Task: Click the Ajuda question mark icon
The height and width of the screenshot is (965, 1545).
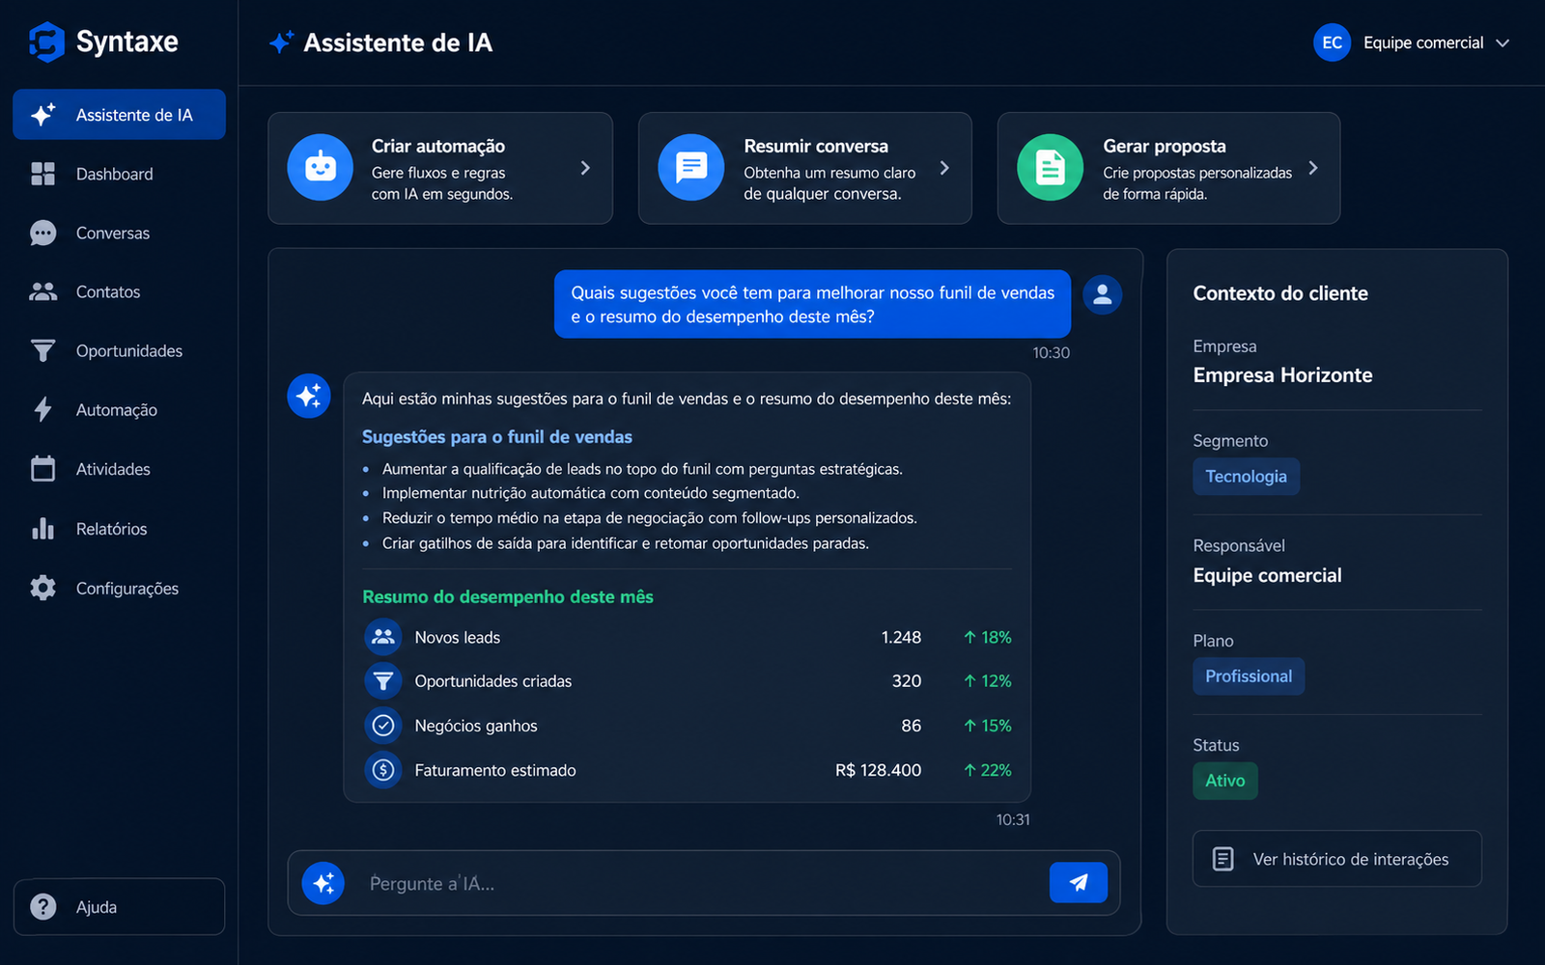Action: [x=42, y=907]
